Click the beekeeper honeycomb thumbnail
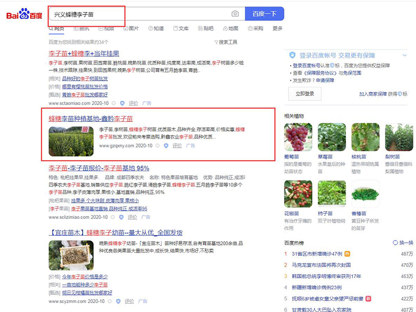The height and width of the screenshot is (312, 416). point(71,255)
